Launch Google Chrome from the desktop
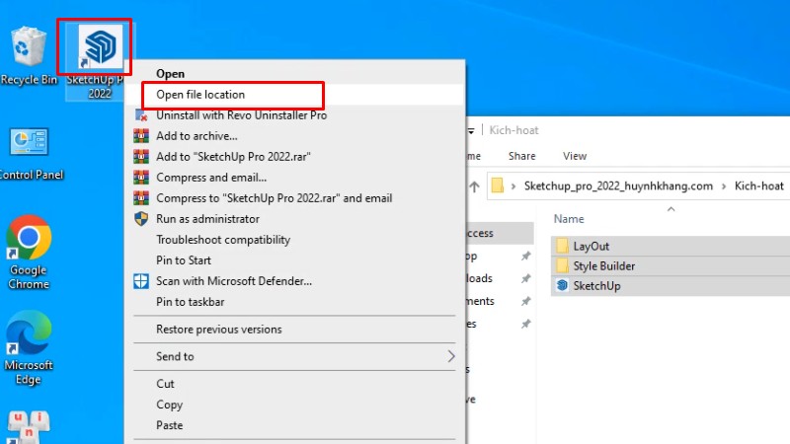 click(x=29, y=240)
